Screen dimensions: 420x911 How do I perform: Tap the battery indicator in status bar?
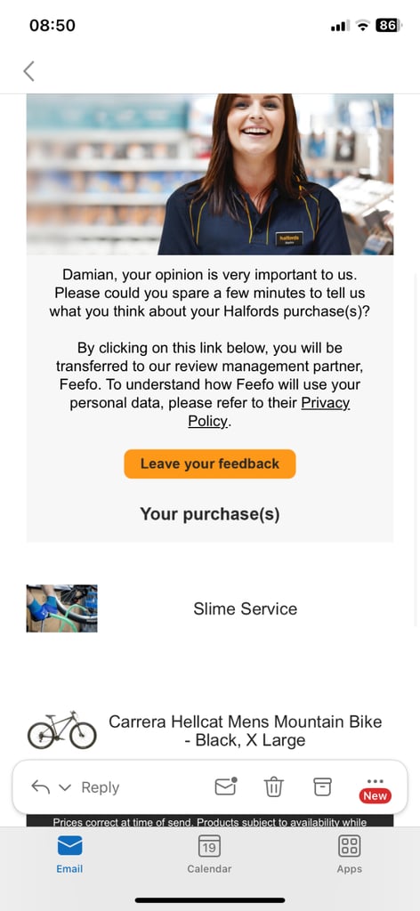pyautogui.click(x=389, y=25)
